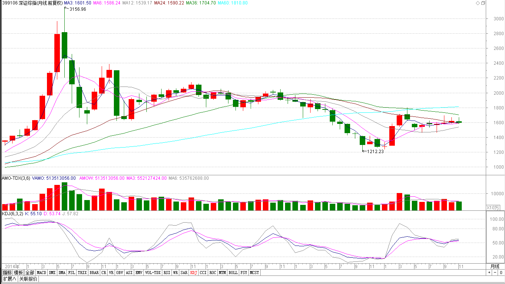Click the MA36: 1704.70 legend label
Viewport: 505px width, 284px height.
pyautogui.click(x=201, y=3)
